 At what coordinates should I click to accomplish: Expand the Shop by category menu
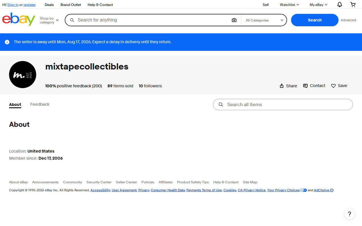tap(49, 20)
